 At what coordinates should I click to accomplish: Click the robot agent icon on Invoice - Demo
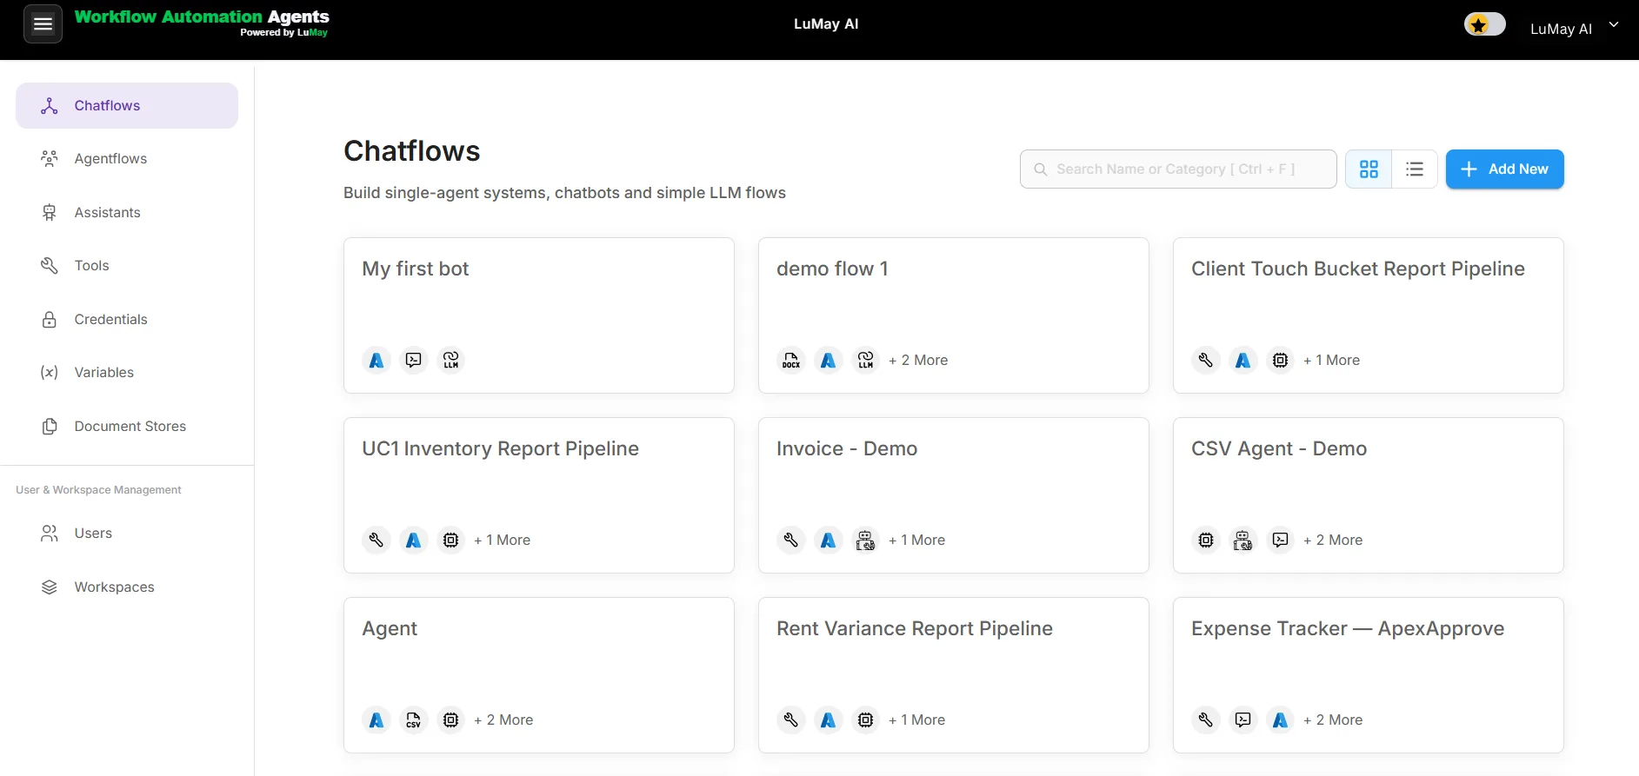pos(866,540)
